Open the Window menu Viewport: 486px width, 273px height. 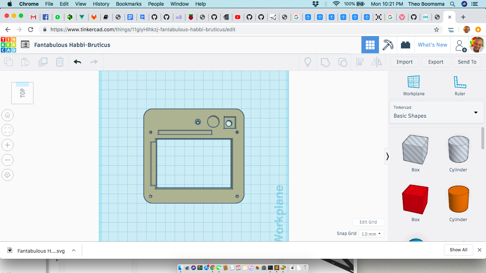pos(180,4)
